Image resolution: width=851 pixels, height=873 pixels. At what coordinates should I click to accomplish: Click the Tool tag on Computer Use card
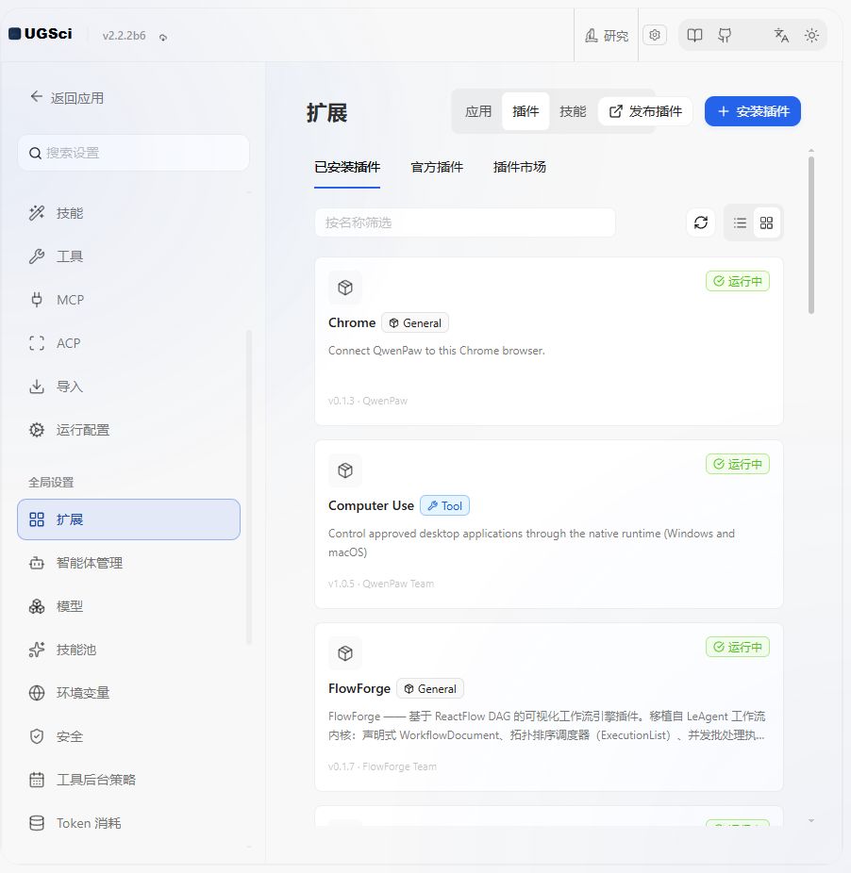(x=444, y=505)
